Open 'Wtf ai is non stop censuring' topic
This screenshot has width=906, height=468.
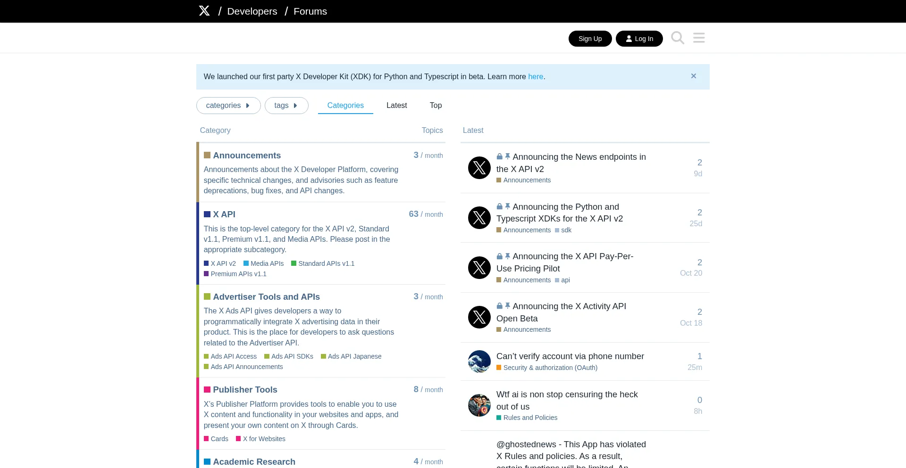click(567, 401)
